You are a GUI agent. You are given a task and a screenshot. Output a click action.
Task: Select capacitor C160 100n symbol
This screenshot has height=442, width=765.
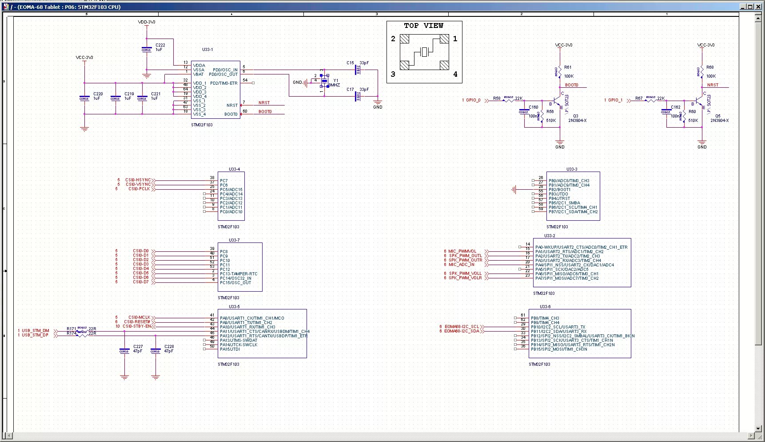(x=524, y=111)
